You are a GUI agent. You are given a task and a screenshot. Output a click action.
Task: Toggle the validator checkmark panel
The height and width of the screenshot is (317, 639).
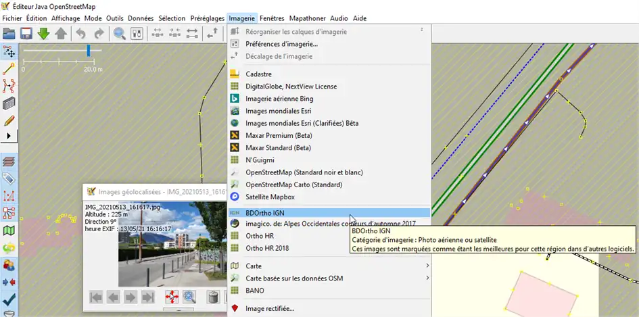(9, 299)
